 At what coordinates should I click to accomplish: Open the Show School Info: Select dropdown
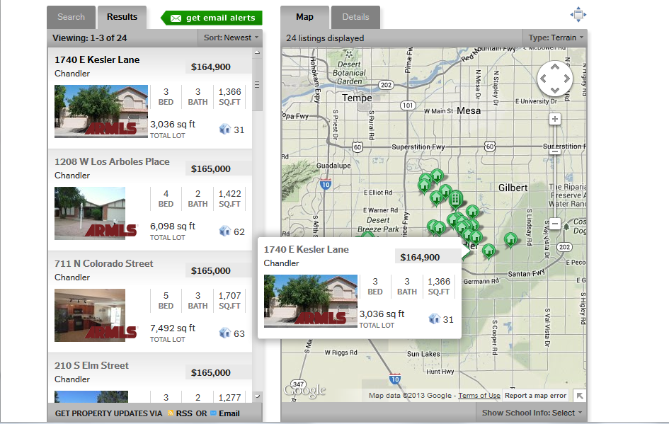click(x=532, y=413)
